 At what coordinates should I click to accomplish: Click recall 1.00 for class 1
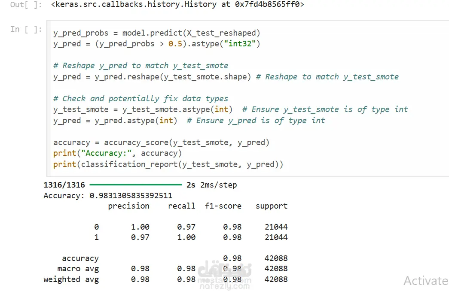186,237
